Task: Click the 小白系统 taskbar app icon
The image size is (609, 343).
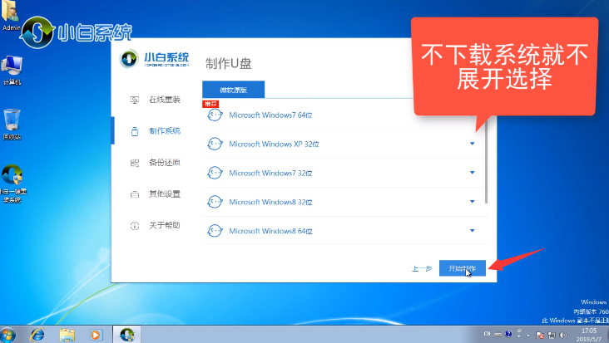Action: (x=127, y=335)
